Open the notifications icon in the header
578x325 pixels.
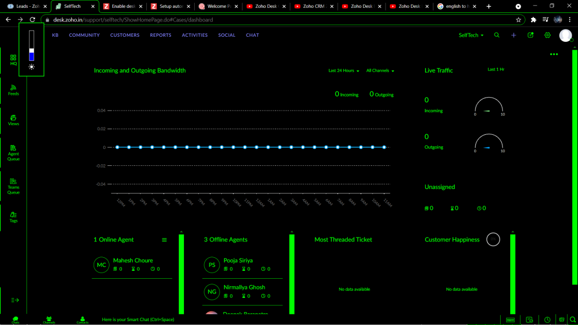point(531,35)
